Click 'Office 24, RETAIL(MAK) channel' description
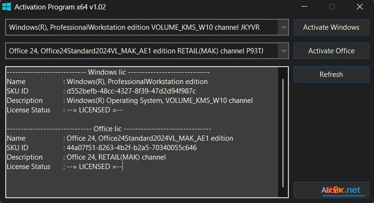 click(x=116, y=157)
